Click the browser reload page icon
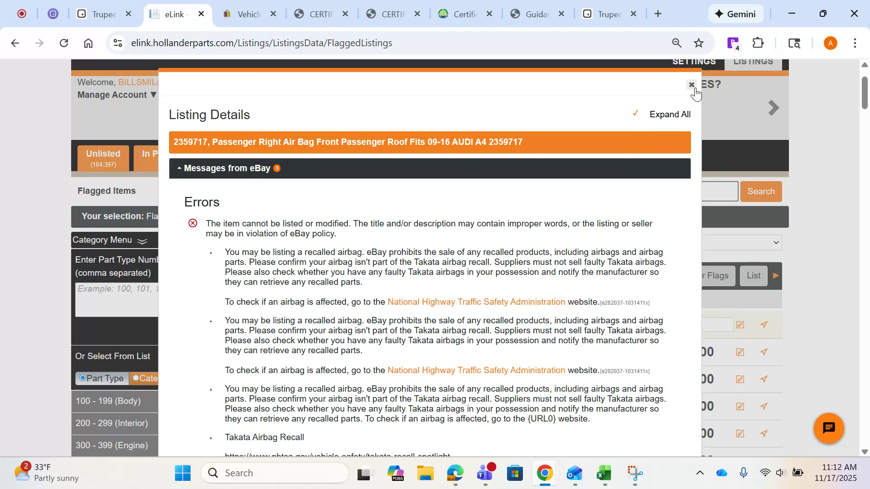 64,43
